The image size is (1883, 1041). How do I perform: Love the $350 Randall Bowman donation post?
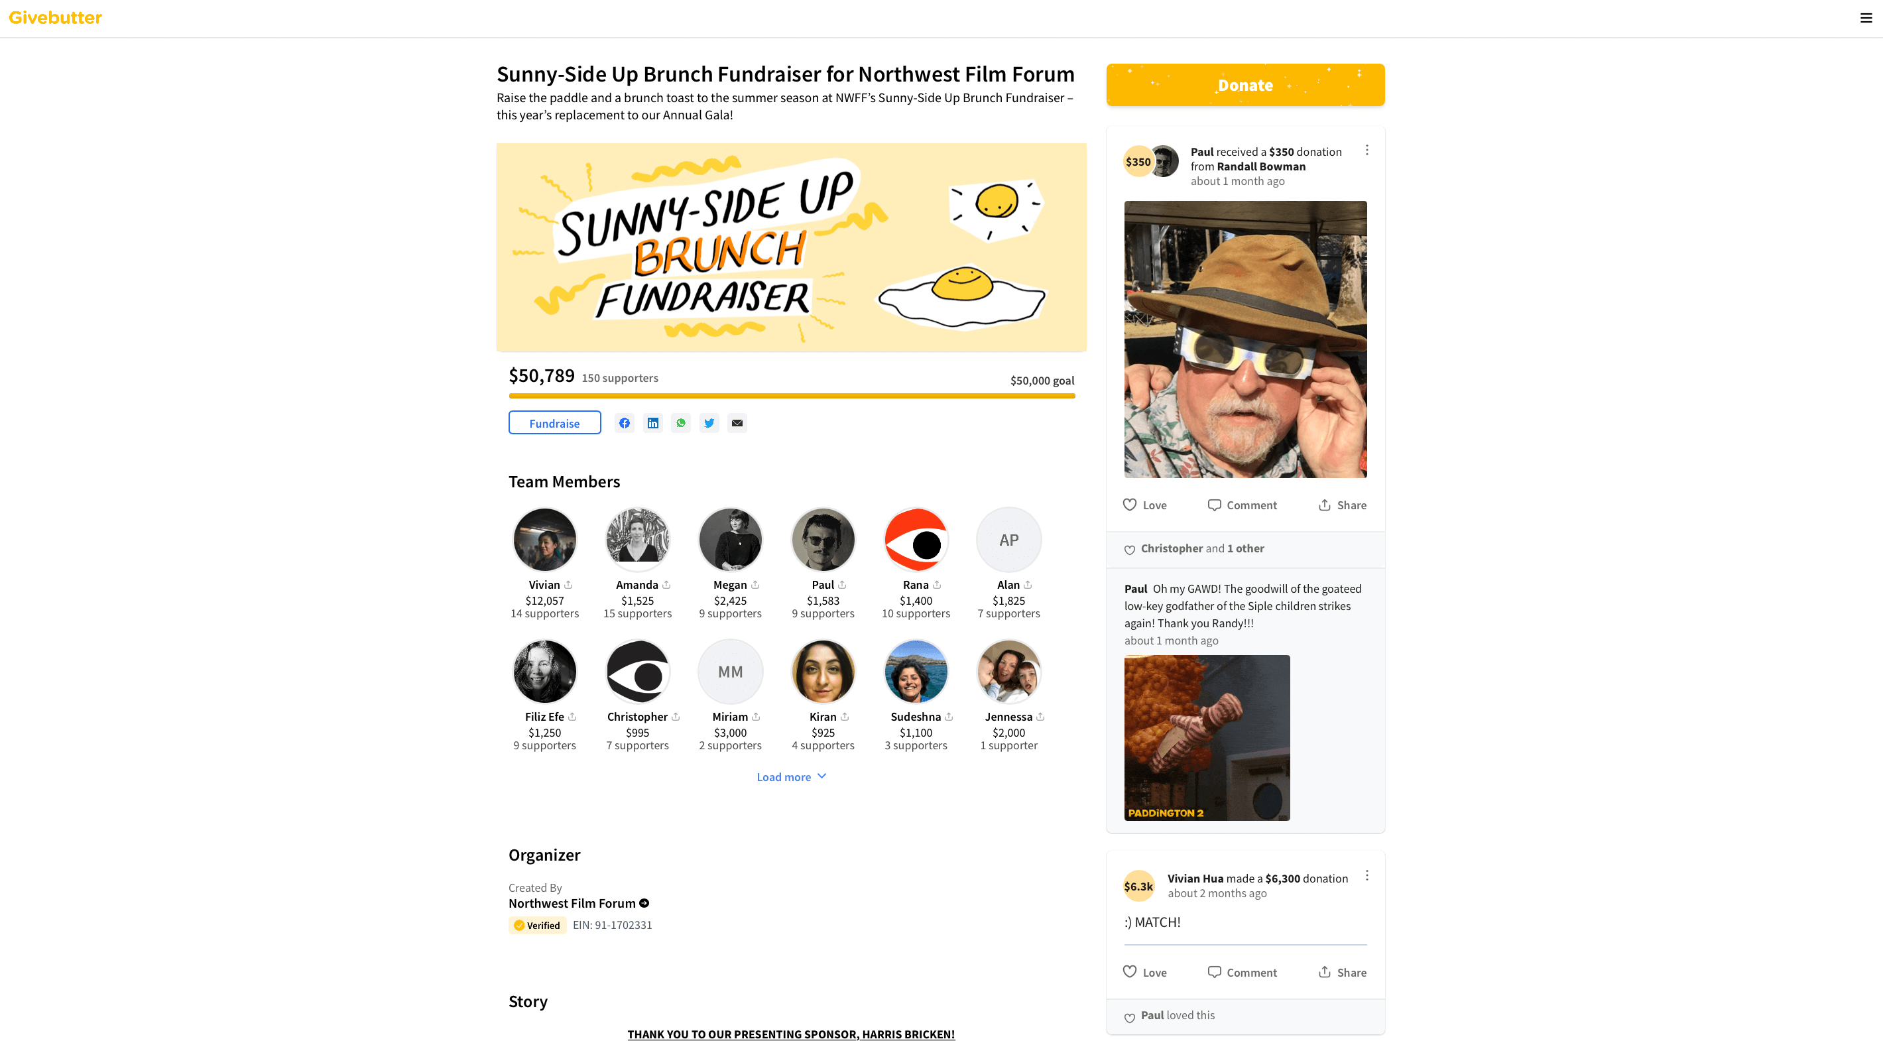click(1144, 505)
